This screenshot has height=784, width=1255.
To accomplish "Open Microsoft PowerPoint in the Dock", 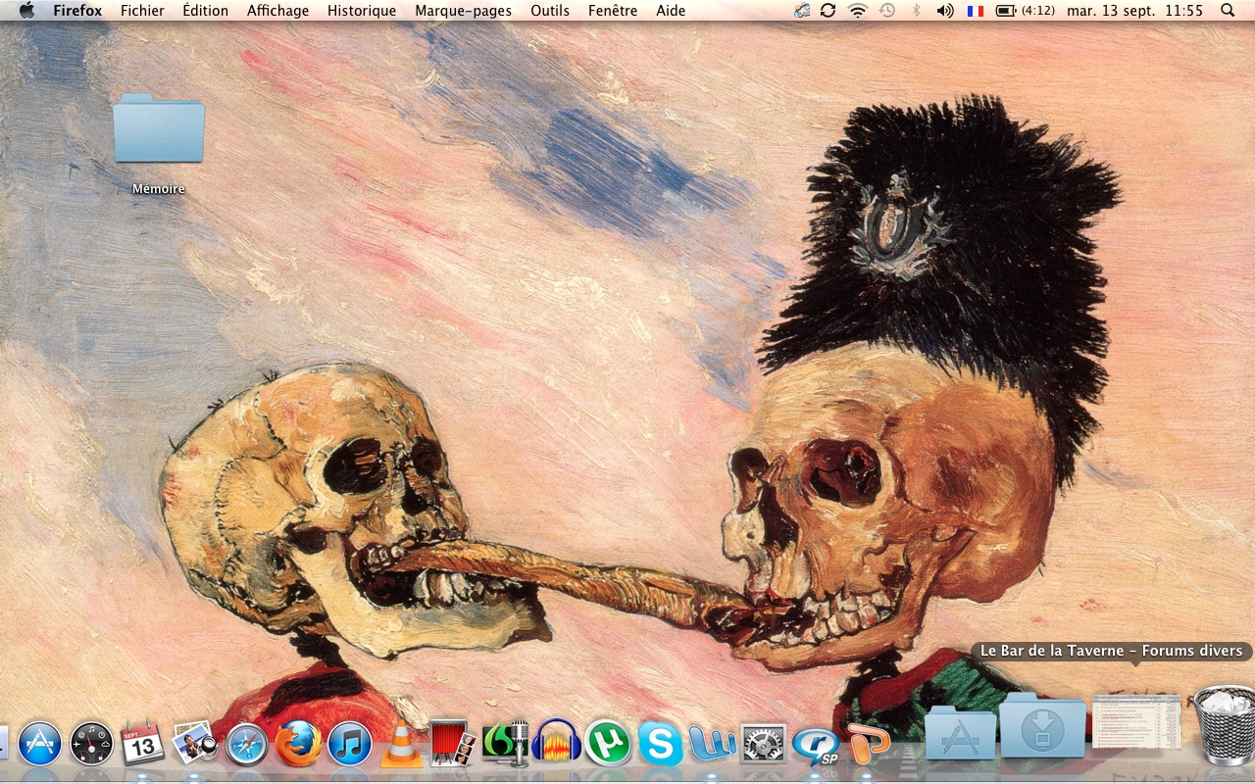I will pos(867,744).
